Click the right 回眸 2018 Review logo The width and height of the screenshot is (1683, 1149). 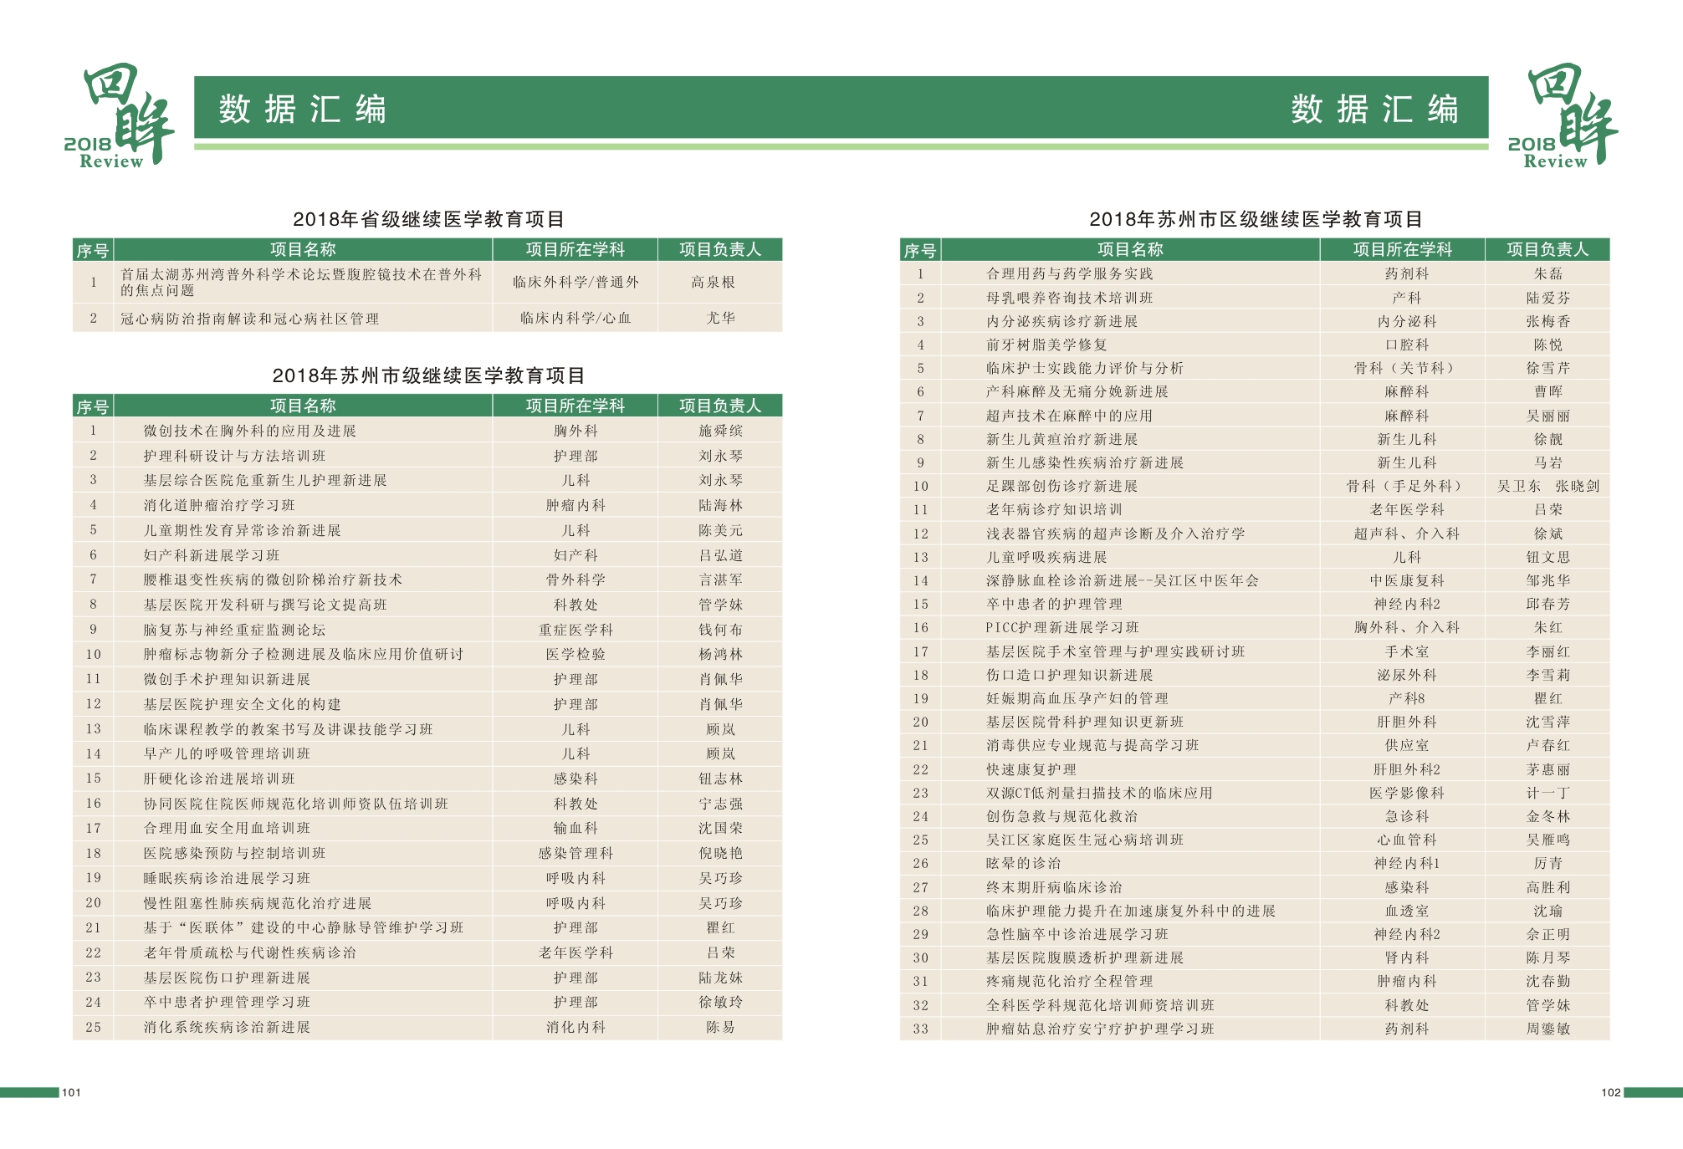pyautogui.click(x=1563, y=115)
